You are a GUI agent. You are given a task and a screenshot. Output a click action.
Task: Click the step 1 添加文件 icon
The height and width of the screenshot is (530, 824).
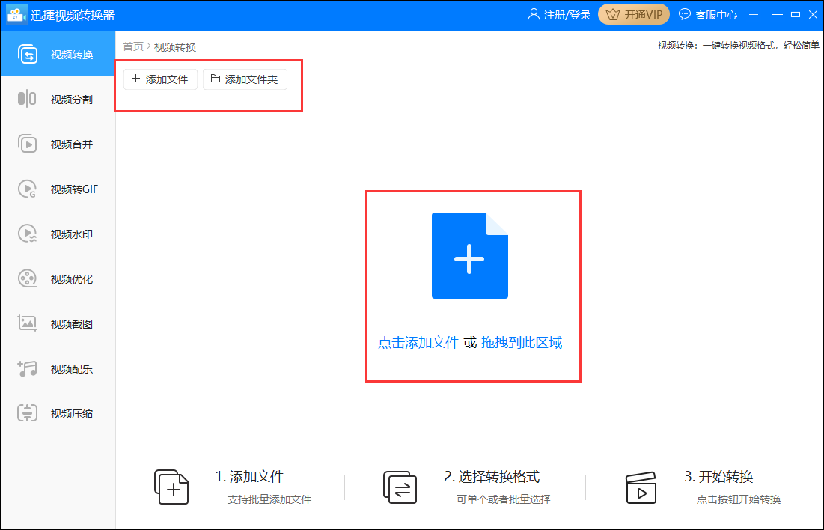click(x=171, y=487)
